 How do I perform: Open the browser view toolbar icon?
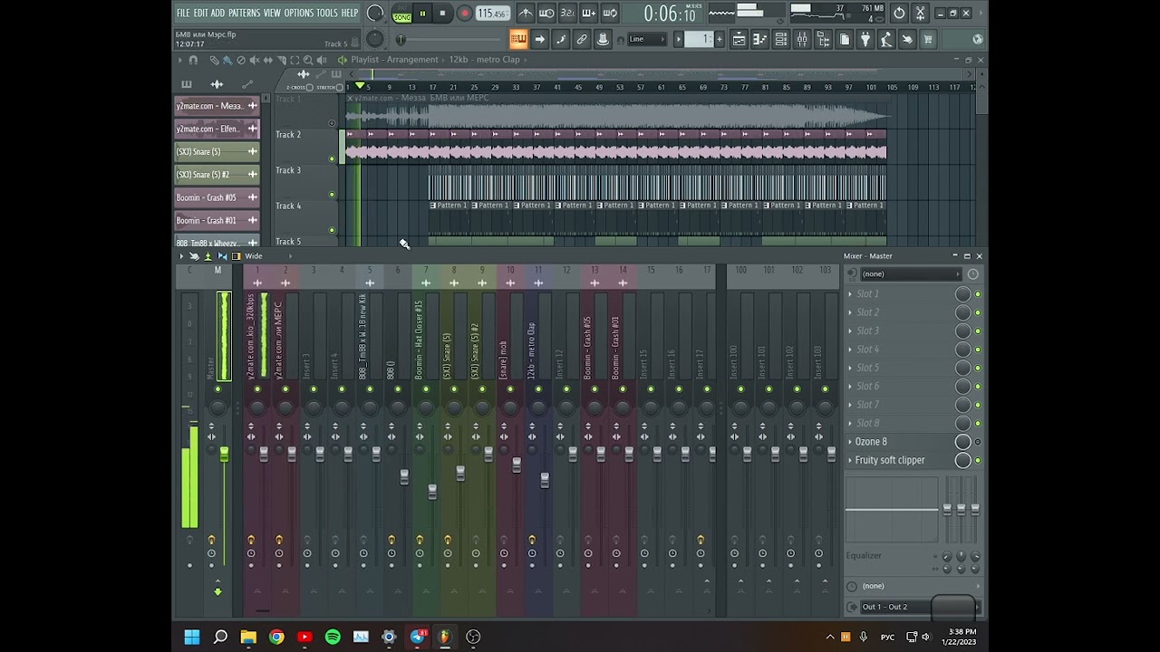click(x=822, y=39)
